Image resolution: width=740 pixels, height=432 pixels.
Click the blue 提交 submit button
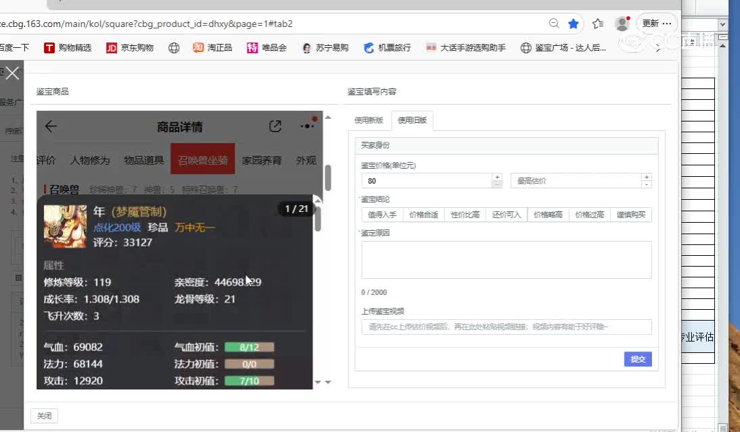[x=638, y=359]
